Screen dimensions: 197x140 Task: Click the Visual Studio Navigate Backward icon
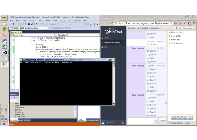pyautogui.click(x=13, y=24)
